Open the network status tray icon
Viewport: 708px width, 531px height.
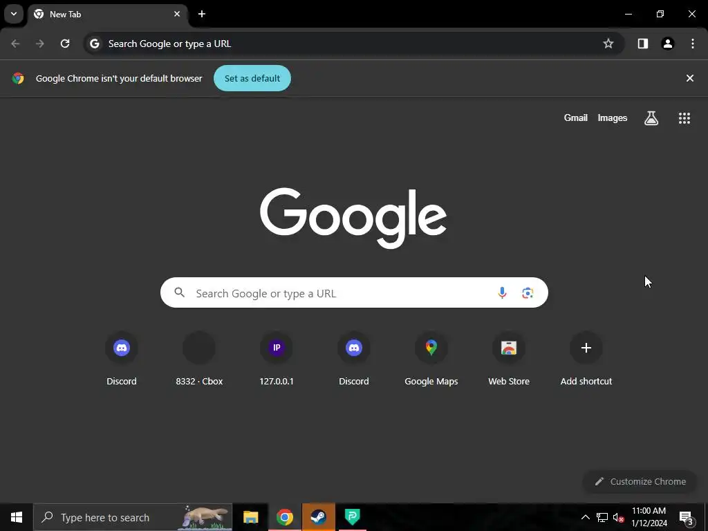click(602, 517)
